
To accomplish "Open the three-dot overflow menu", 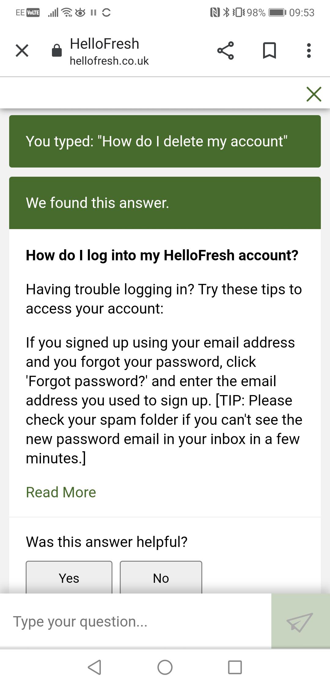I will click(x=309, y=51).
